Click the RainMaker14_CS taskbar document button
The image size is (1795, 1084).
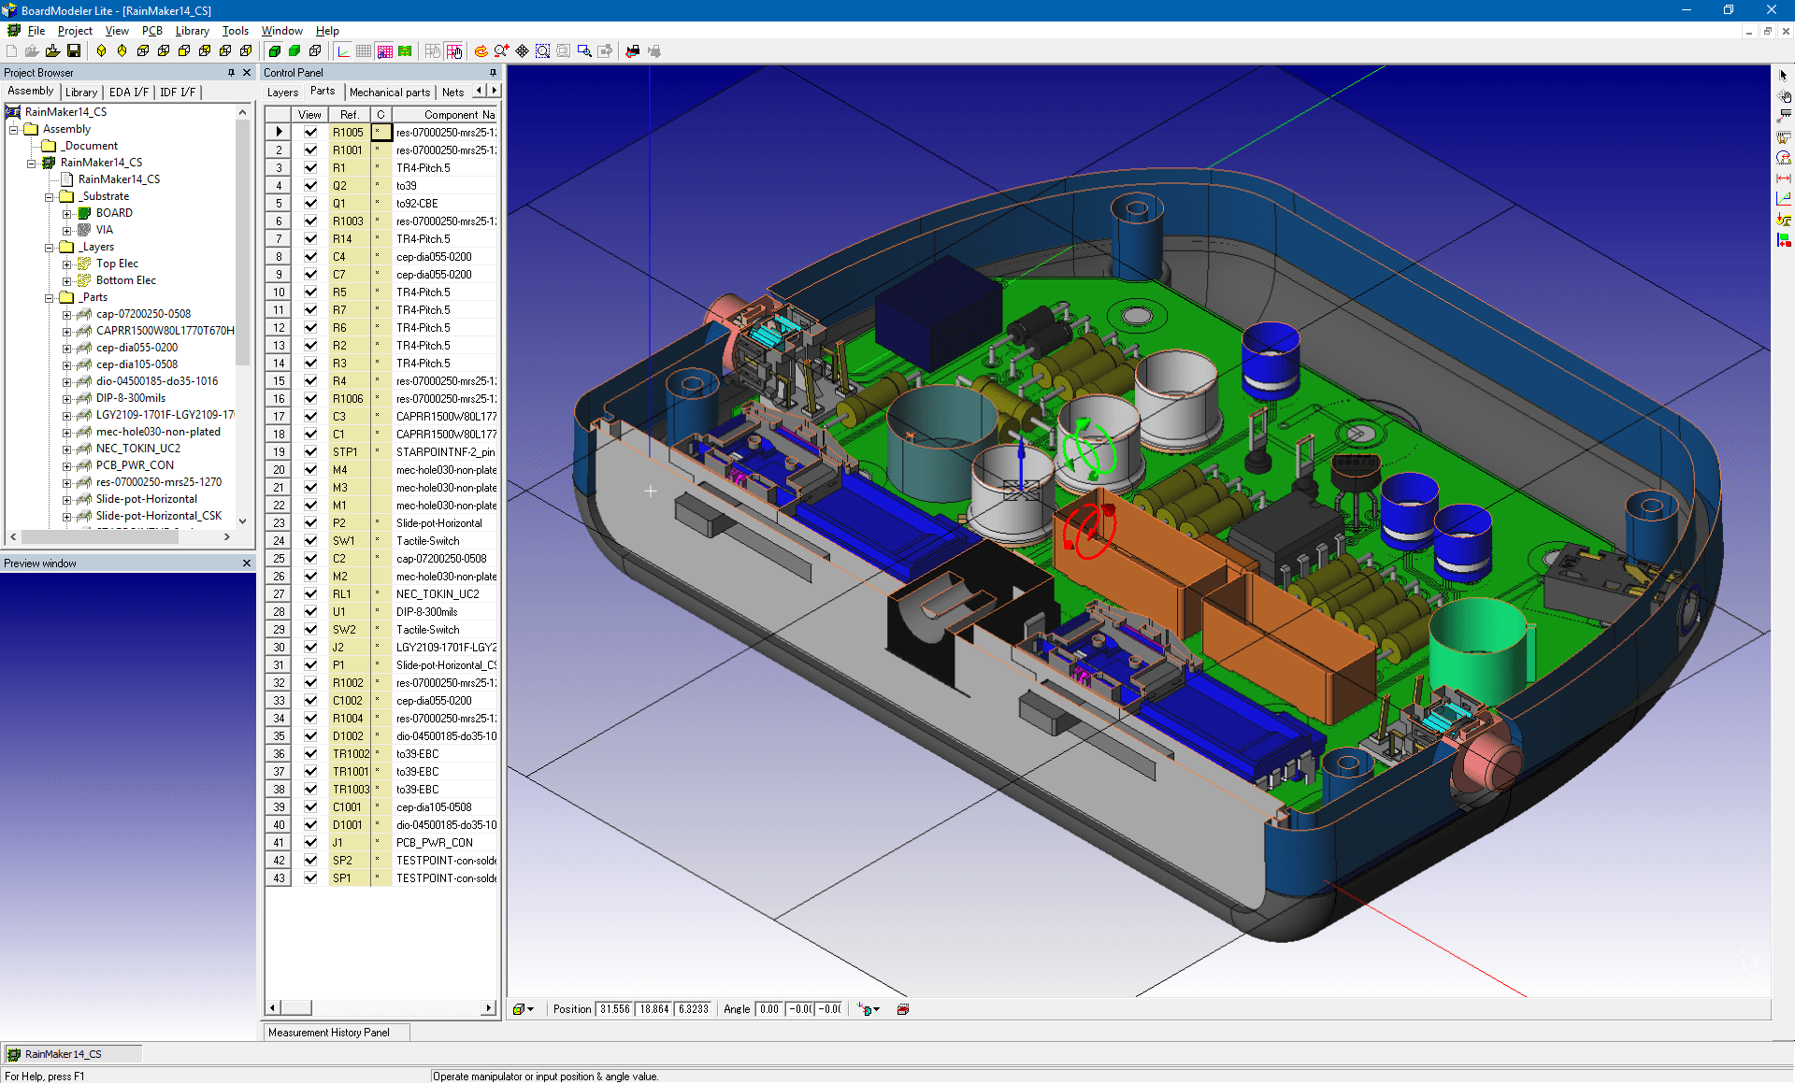(x=73, y=1054)
